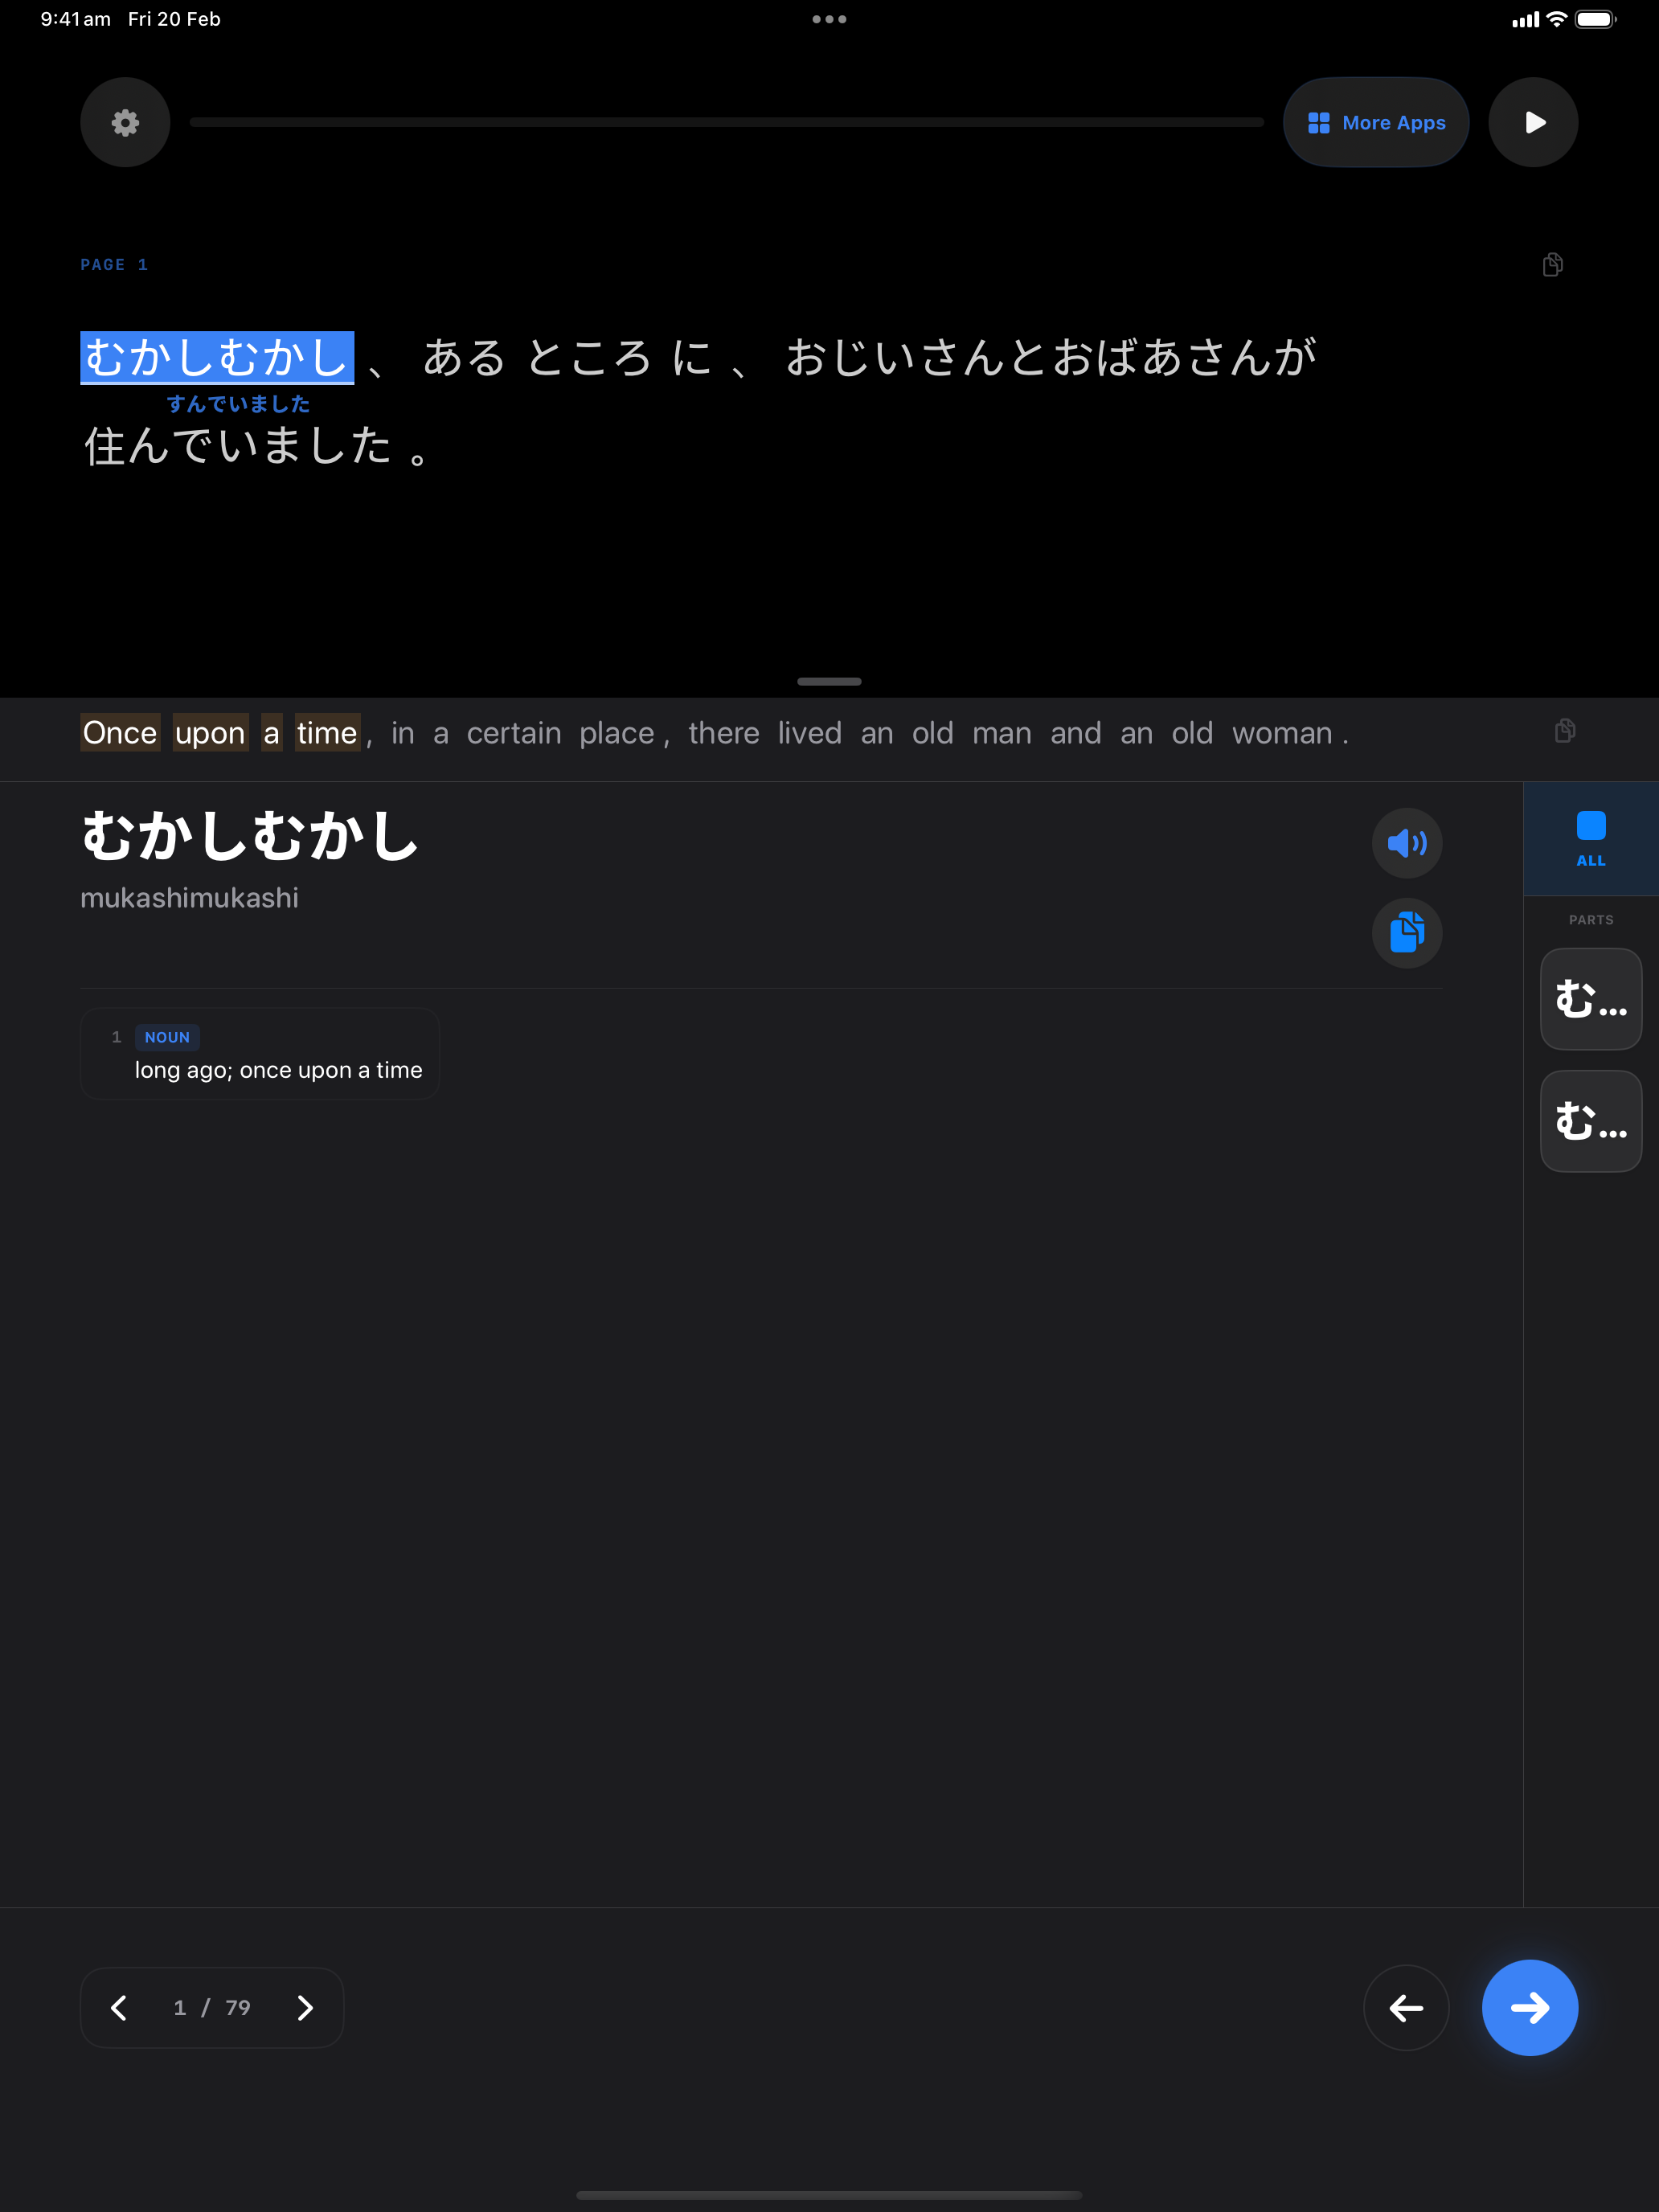Click the blue forward arrow button
This screenshot has width=1659, height=2212.
tap(1529, 2008)
